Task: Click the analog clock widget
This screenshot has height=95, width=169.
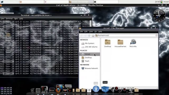Action: (x=159, y=16)
